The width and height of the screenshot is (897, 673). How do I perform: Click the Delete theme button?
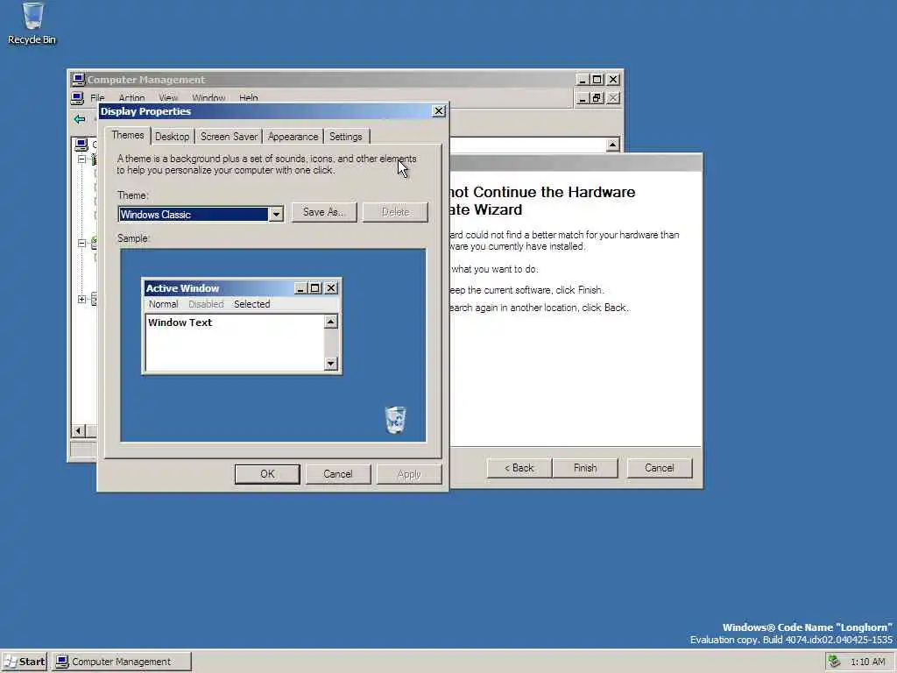395,212
